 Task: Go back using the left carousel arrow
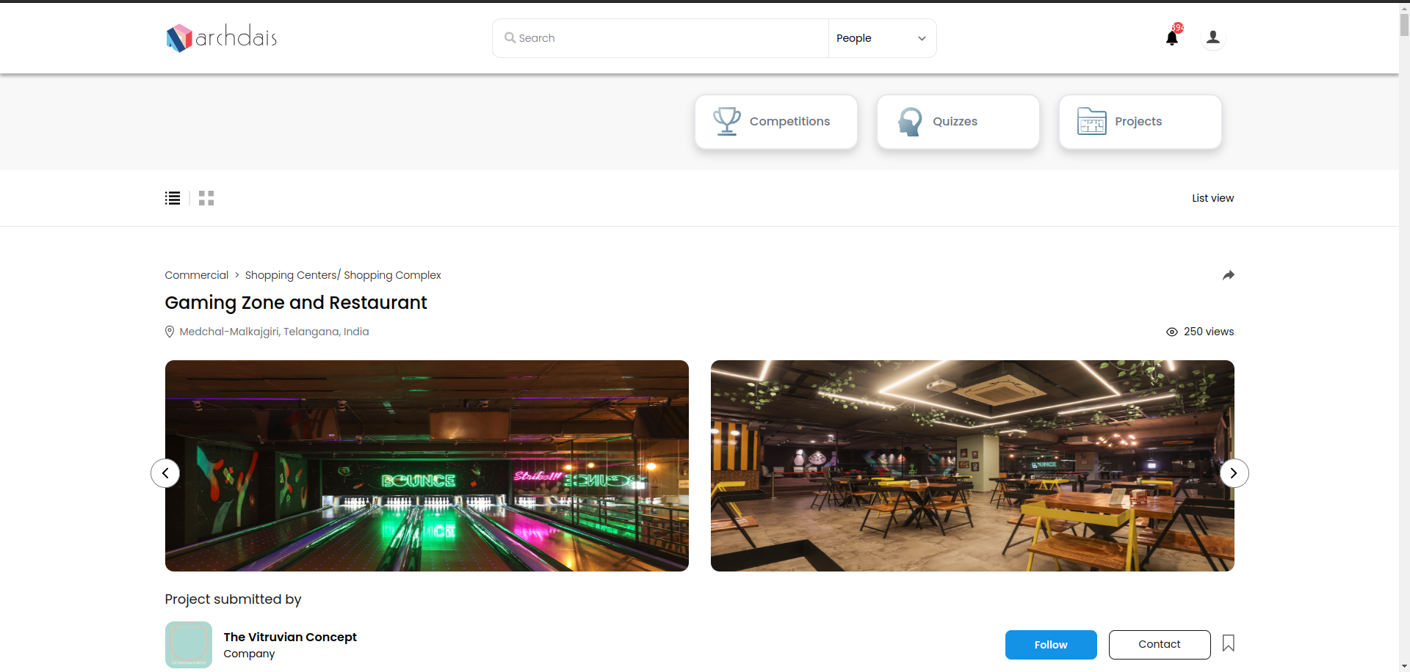[x=164, y=473]
